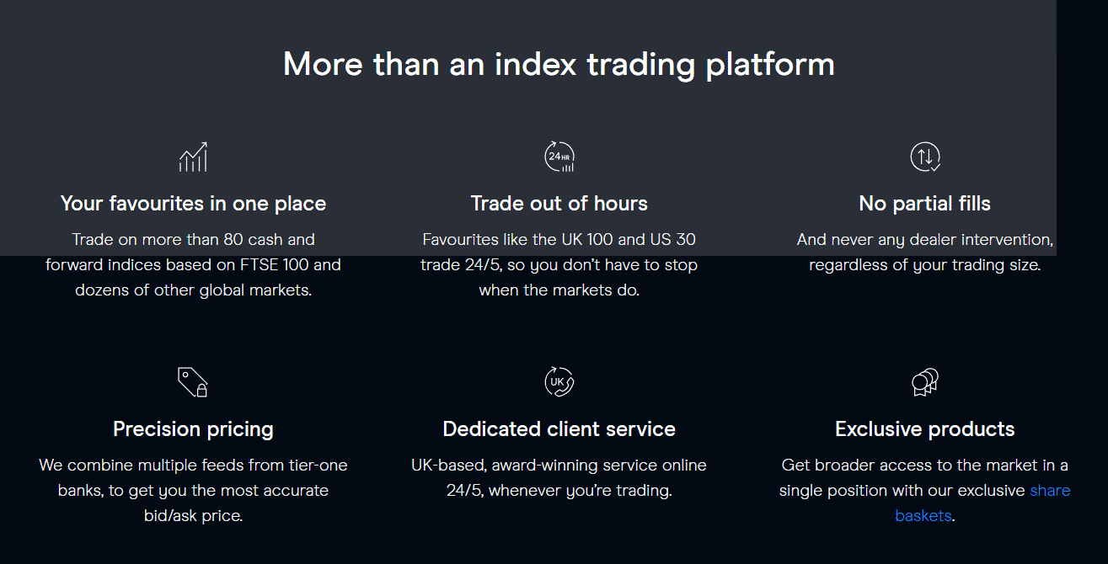
Task: Click the price tag lock icon
Action: (x=193, y=382)
